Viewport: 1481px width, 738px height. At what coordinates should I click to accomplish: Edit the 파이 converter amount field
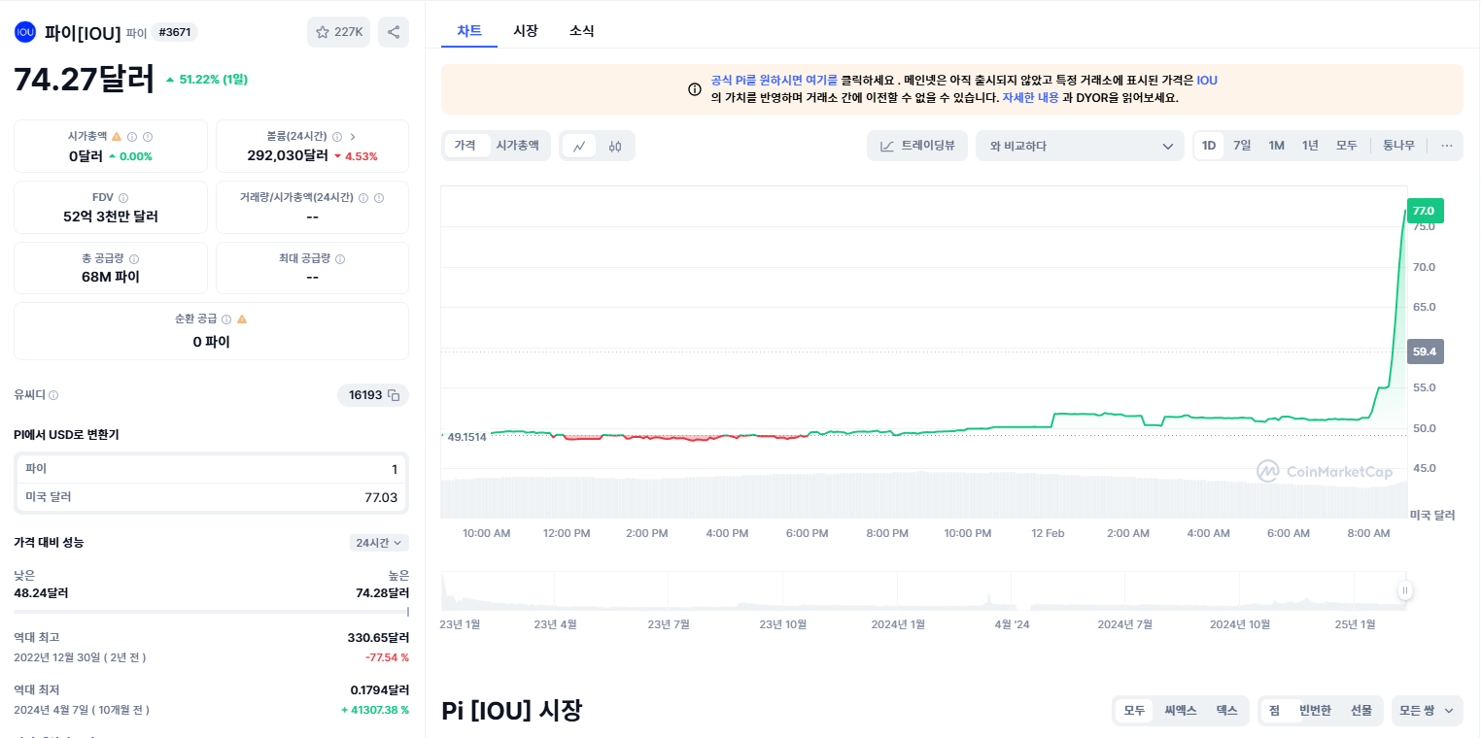(x=211, y=469)
